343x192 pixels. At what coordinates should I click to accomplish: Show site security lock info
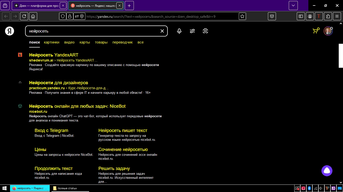[x=70, y=16]
